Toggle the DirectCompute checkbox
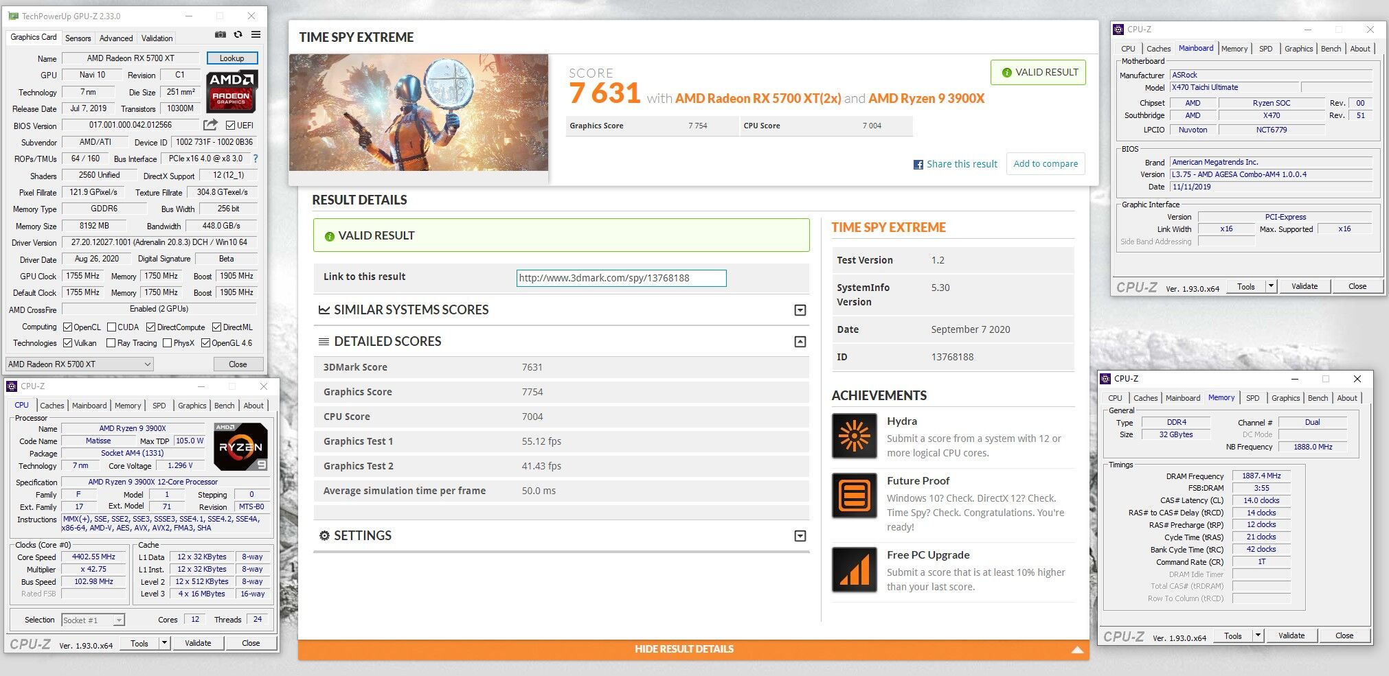Image resolution: width=1389 pixels, height=676 pixels. [151, 327]
